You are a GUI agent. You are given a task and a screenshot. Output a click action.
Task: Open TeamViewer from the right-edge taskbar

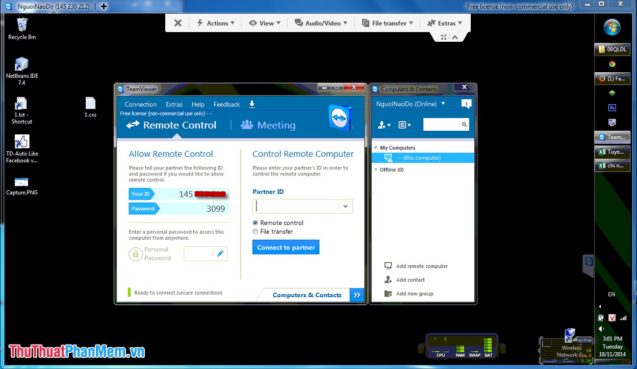(x=612, y=137)
